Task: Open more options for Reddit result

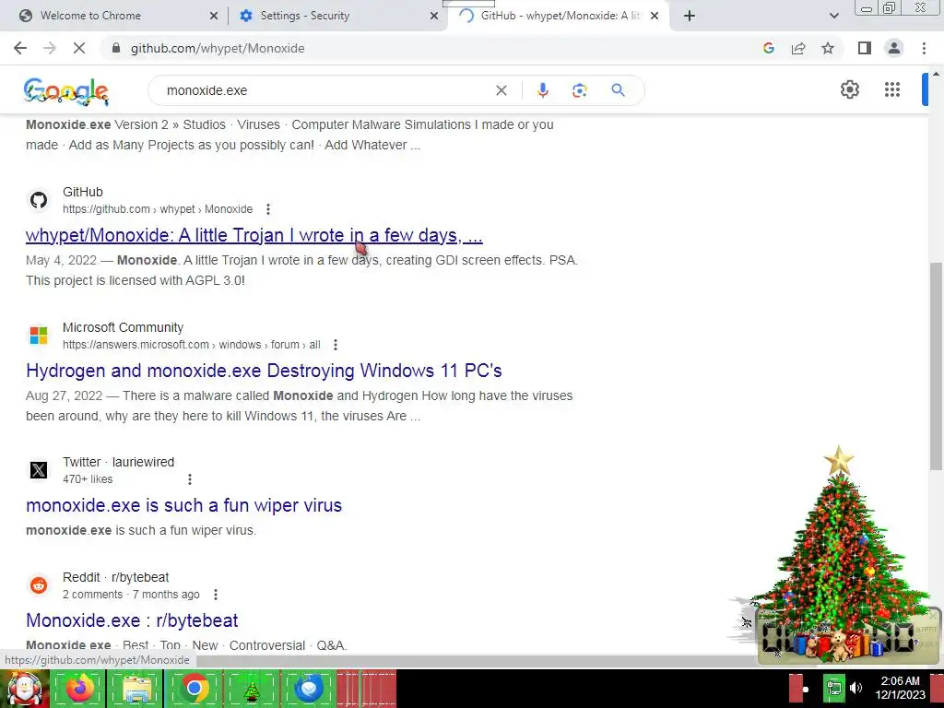Action: click(x=216, y=595)
